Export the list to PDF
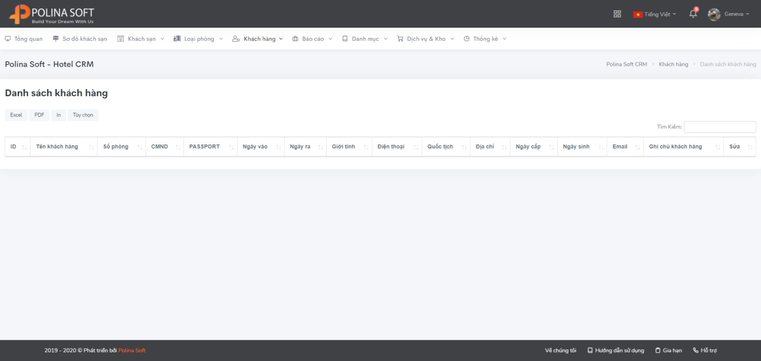The height and width of the screenshot is (361, 761). pos(39,115)
